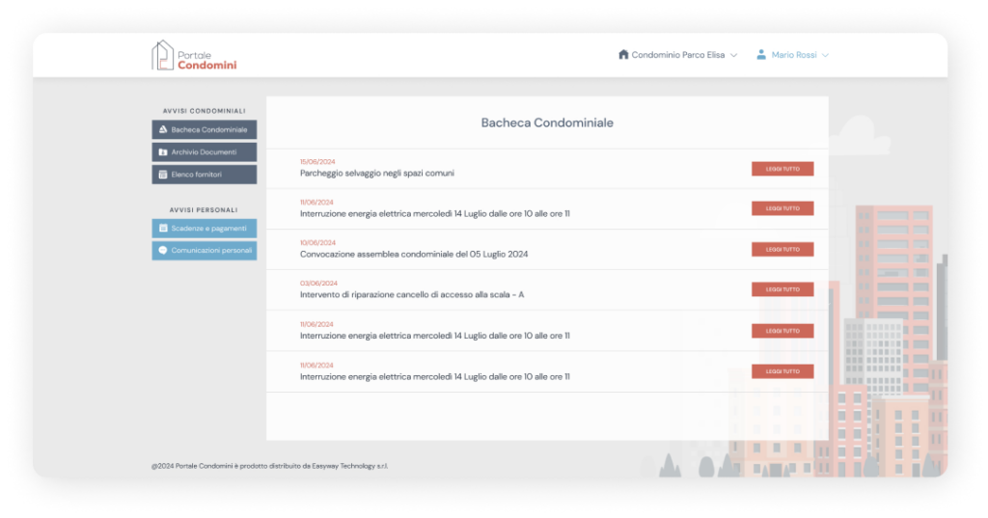Screen dimensions: 988x518
Task: Click the Comunicazioni personali chat icon
Action: pos(163,251)
